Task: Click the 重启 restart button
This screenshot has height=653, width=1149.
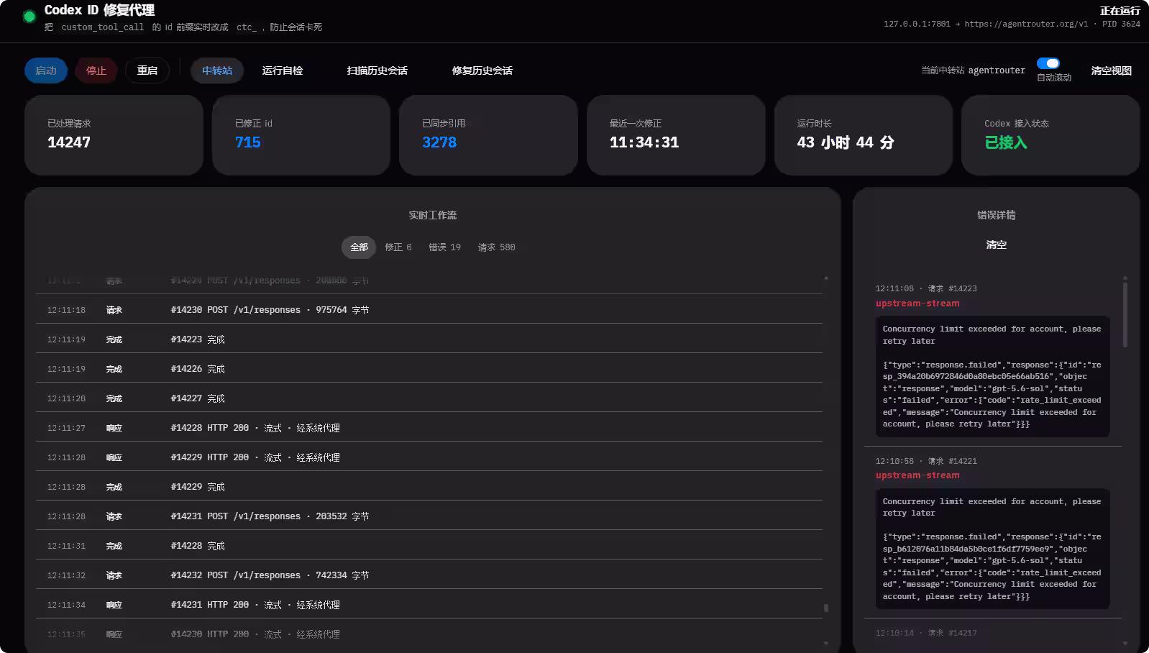Action: (x=147, y=70)
